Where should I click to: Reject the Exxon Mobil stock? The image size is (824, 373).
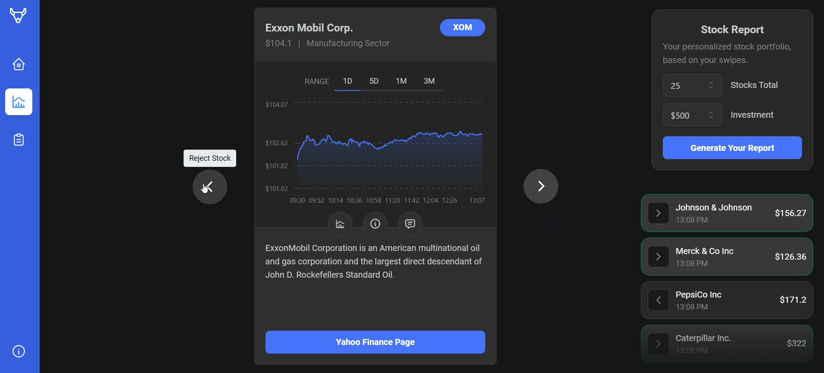210,187
